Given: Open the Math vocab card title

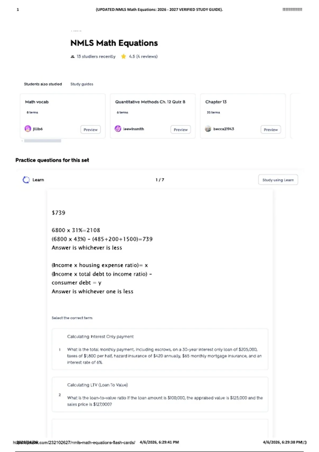Looking at the screenshot, I should [x=37, y=102].
